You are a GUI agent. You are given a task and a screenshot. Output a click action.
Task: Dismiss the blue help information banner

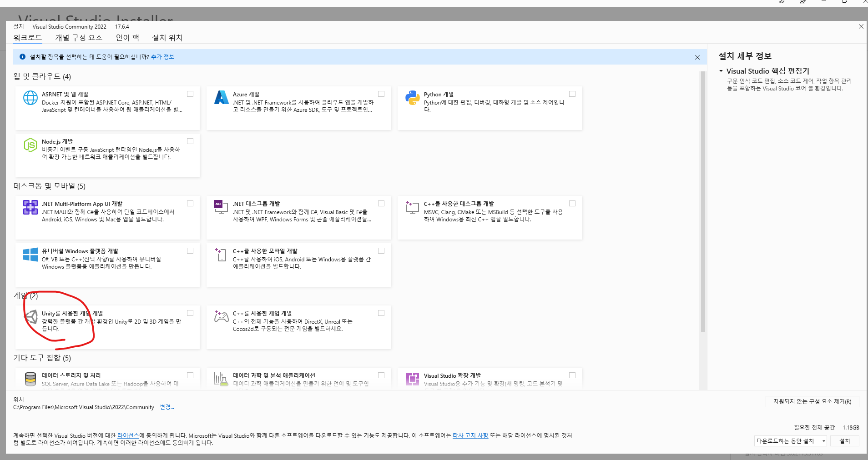[x=697, y=57]
